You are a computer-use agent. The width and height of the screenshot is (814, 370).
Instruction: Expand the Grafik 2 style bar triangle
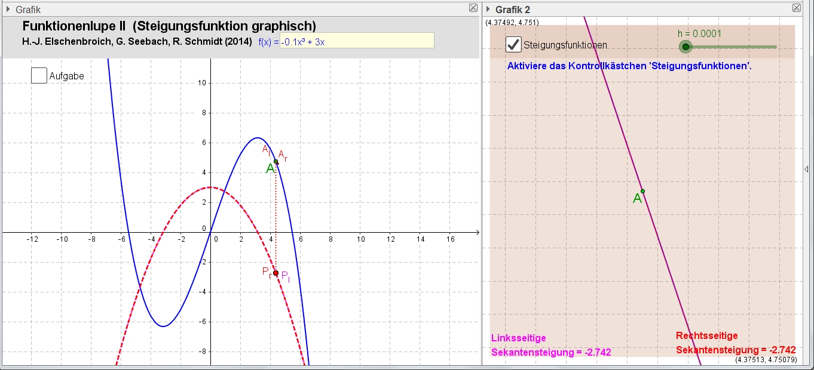tap(488, 10)
